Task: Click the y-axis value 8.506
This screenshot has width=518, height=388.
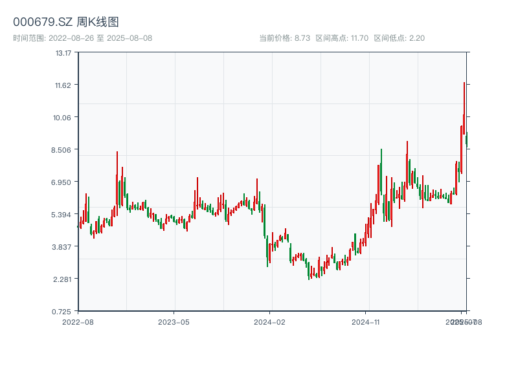Action: [61, 150]
